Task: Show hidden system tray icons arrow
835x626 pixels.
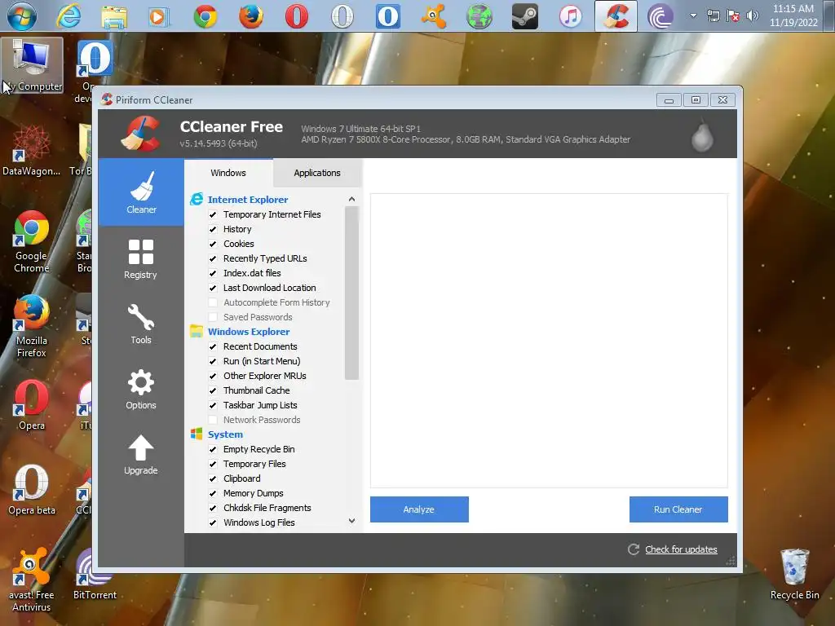Action: [693, 15]
